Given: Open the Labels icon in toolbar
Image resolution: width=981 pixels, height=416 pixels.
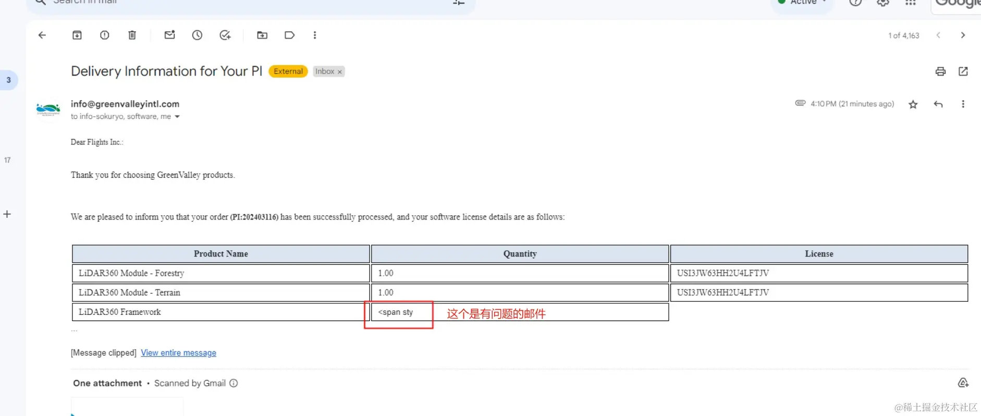Looking at the screenshot, I should (290, 35).
